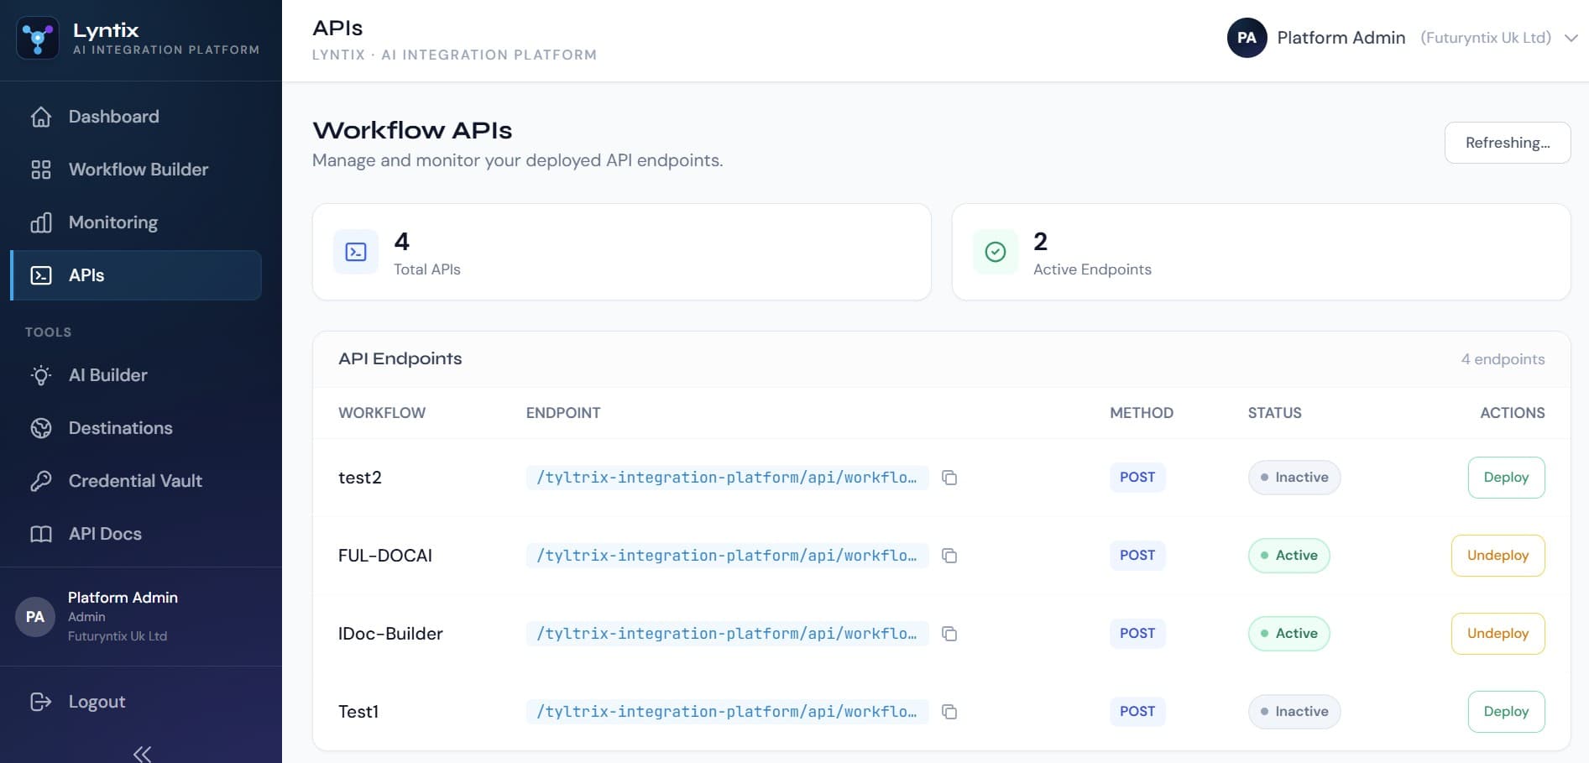Image resolution: width=1589 pixels, height=763 pixels.
Task: Click the Monitoring bar chart icon
Action: pyautogui.click(x=41, y=222)
